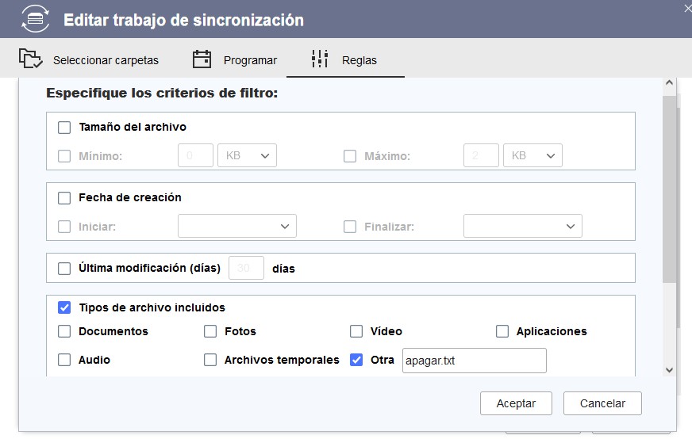Click the Aceptar button
The width and height of the screenshot is (692, 439).
coord(516,403)
